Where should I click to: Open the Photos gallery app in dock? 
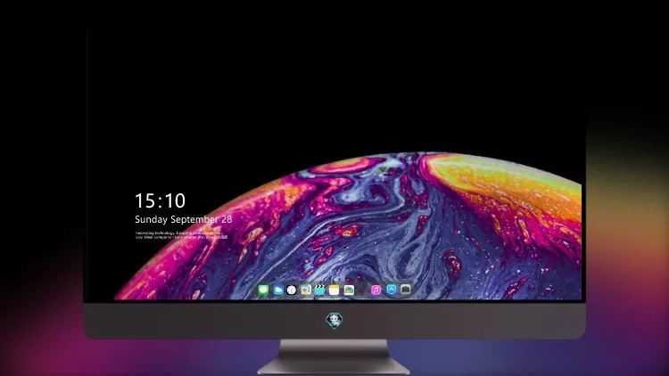click(x=349, y=290)
